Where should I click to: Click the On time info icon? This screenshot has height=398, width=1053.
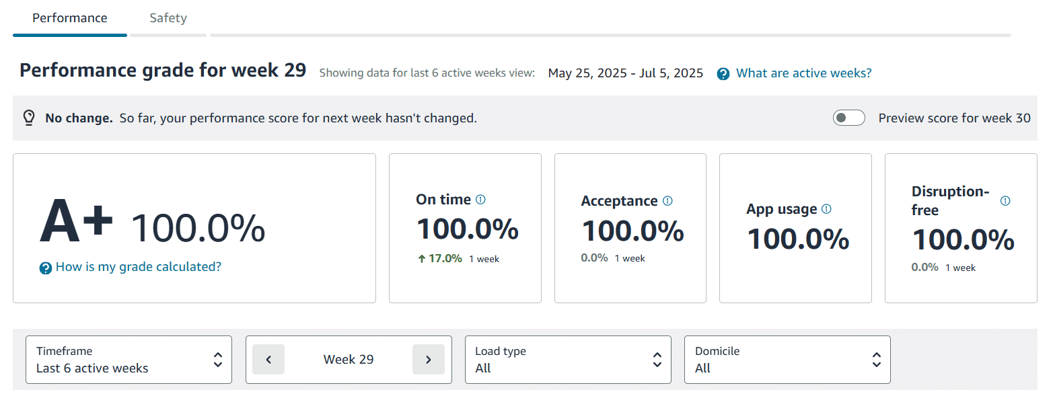pos(480,200)
